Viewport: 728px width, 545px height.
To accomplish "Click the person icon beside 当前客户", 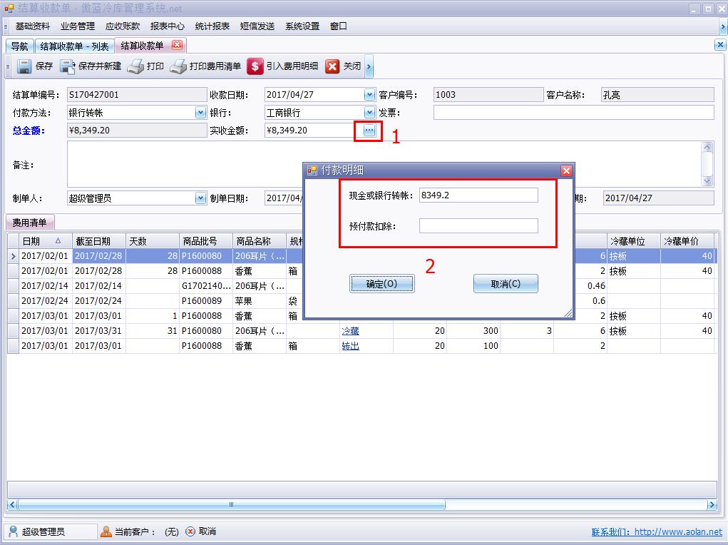I will pos(106,531).
